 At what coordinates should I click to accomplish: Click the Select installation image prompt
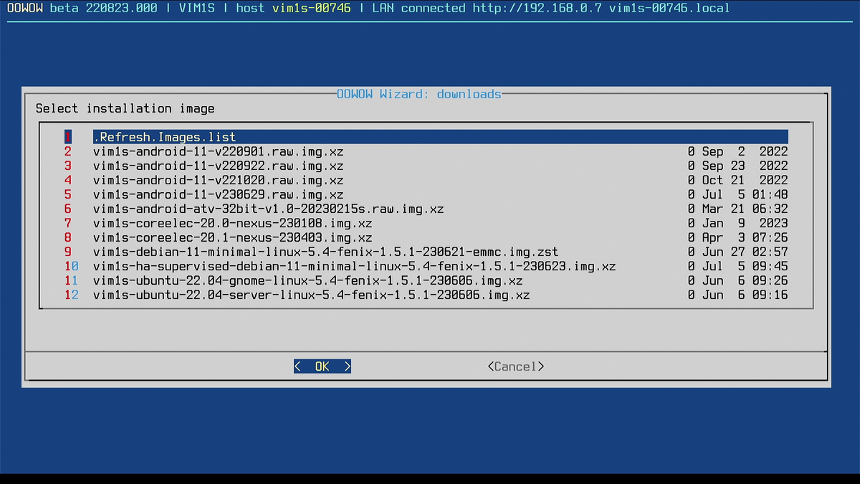click(x=125, y=108)
